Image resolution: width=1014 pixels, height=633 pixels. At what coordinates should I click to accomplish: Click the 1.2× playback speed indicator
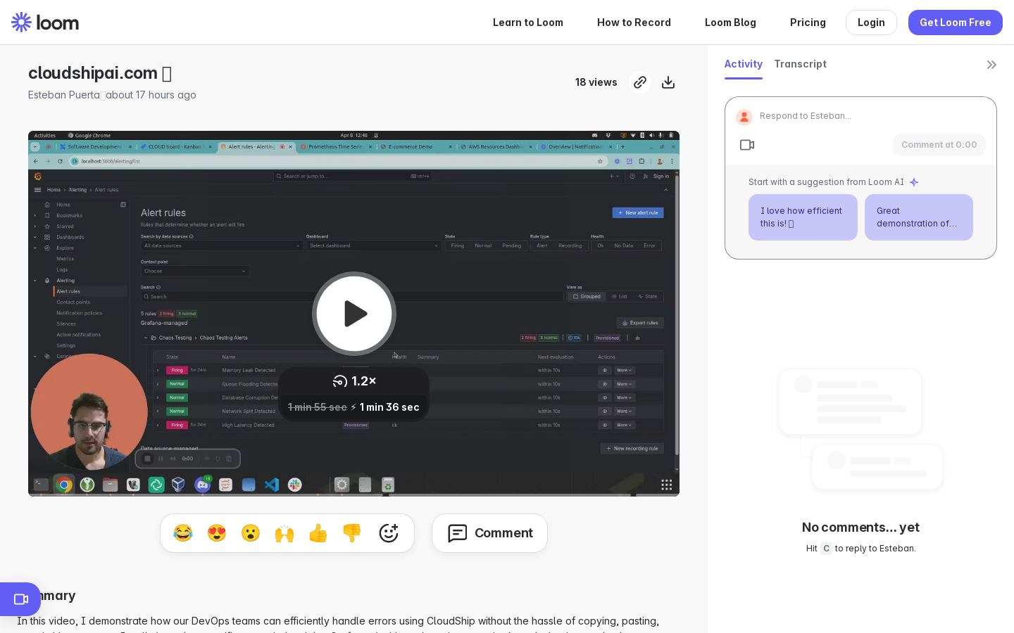click(354, 381)
